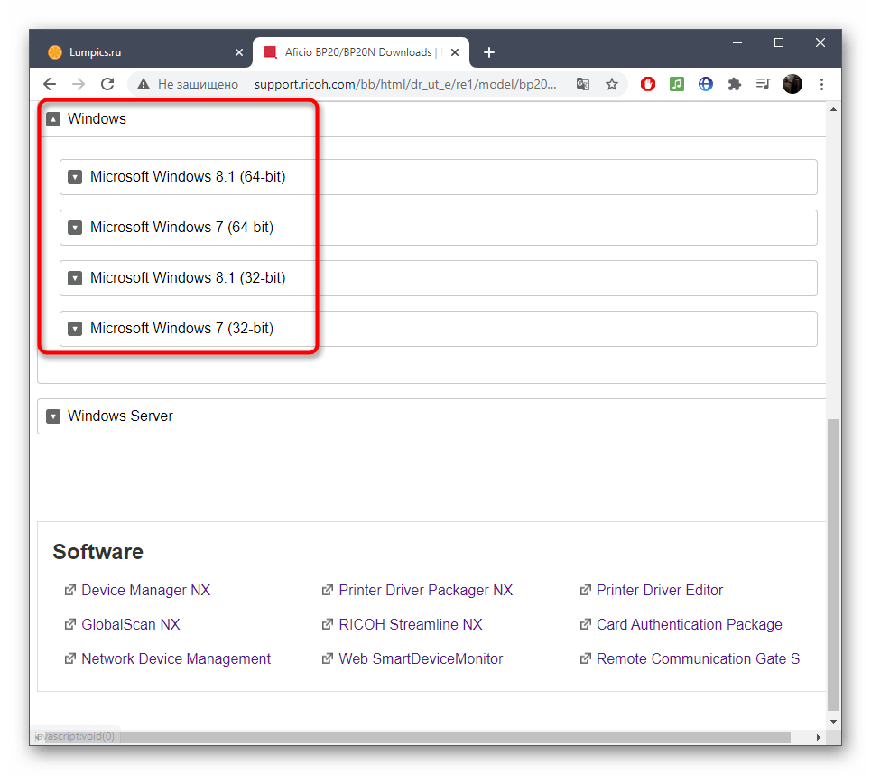Viewport: 871px width, 775px height.
Task: Click the external link icon beside Device Manager NX
Action: tap(70, 590)
